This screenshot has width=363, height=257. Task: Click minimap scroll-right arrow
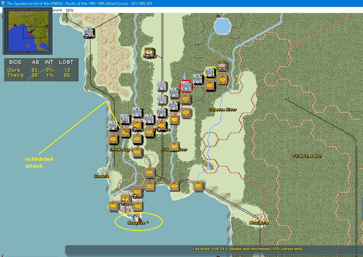point(49,31)
